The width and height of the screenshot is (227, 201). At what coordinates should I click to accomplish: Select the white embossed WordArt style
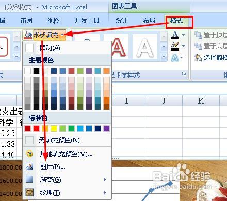click(145, 47)
